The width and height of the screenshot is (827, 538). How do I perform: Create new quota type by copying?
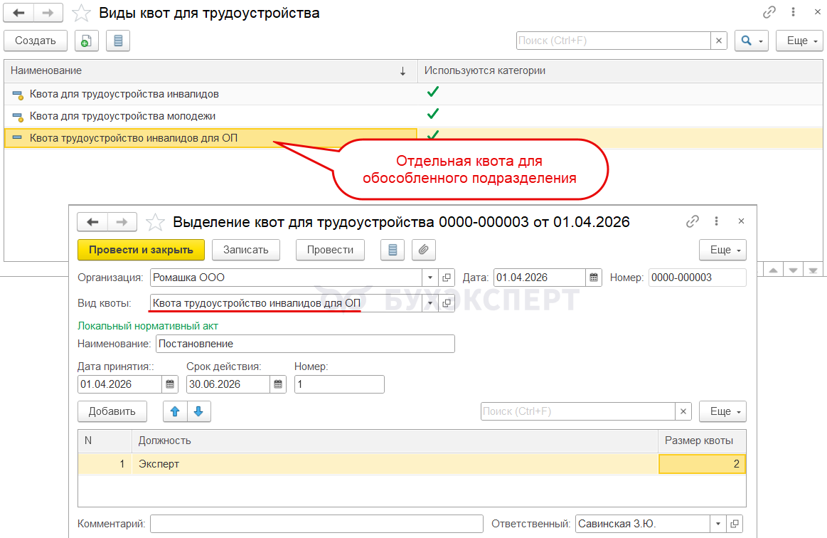point(87,41)
